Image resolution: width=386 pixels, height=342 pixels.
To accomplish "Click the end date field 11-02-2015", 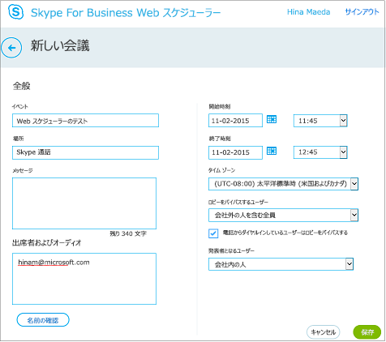I will click(x=235, y=152).
